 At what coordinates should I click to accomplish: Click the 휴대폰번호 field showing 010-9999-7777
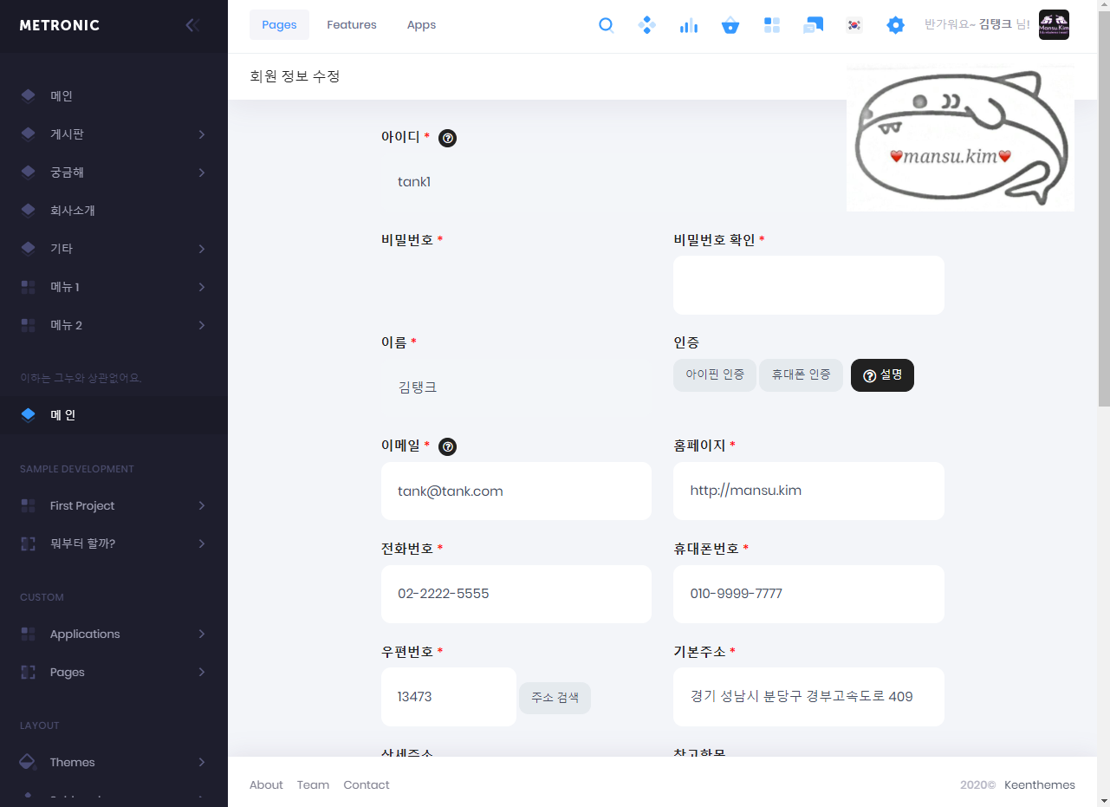808,594
